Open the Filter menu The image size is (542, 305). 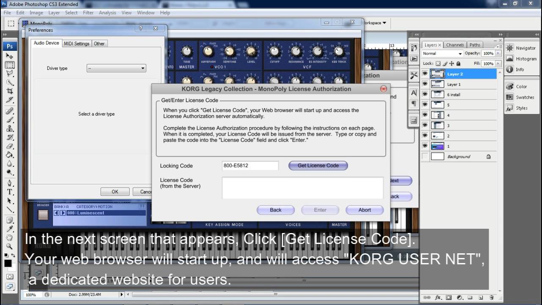click(x=88, y=13)
